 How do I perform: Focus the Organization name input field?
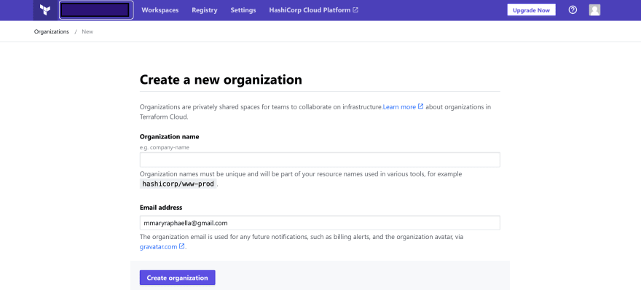320,160
